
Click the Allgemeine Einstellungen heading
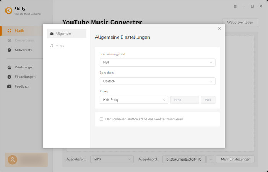coord(123,37)
